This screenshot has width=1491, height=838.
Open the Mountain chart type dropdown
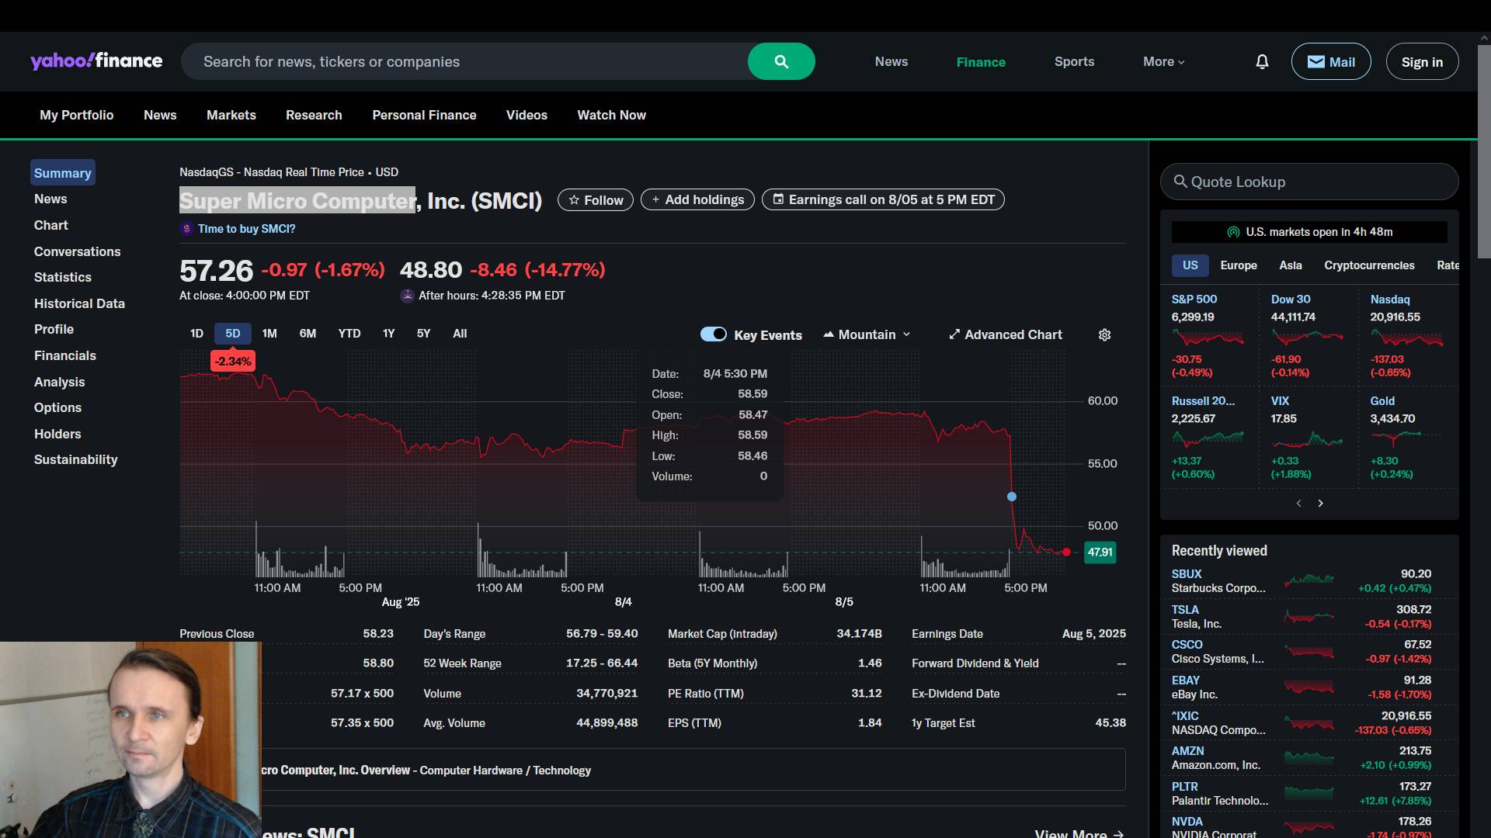867,334
